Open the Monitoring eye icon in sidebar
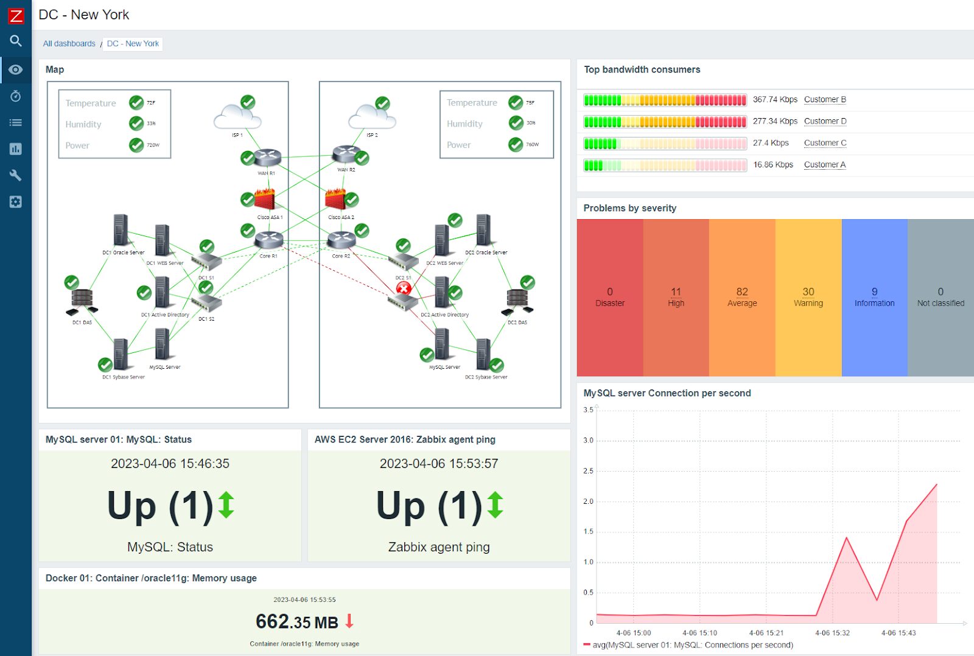The width and height of the screenshot is (974, 656). [x=16, y=69]
